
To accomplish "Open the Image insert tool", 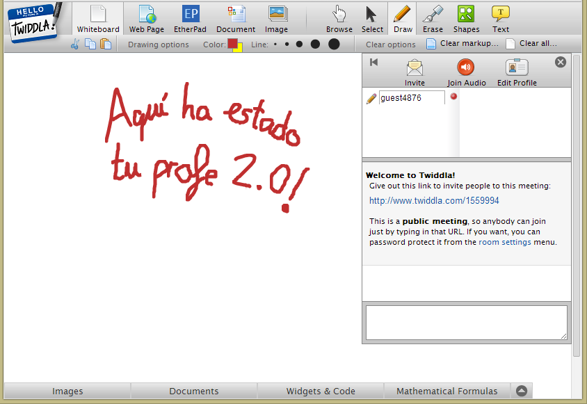I will pyautogui.click(x=276, y=19).
